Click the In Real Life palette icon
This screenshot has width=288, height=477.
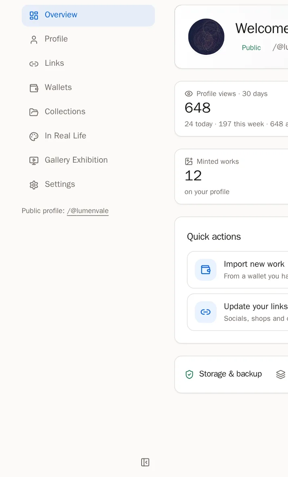pyautogui.click(x=34, y=136)
